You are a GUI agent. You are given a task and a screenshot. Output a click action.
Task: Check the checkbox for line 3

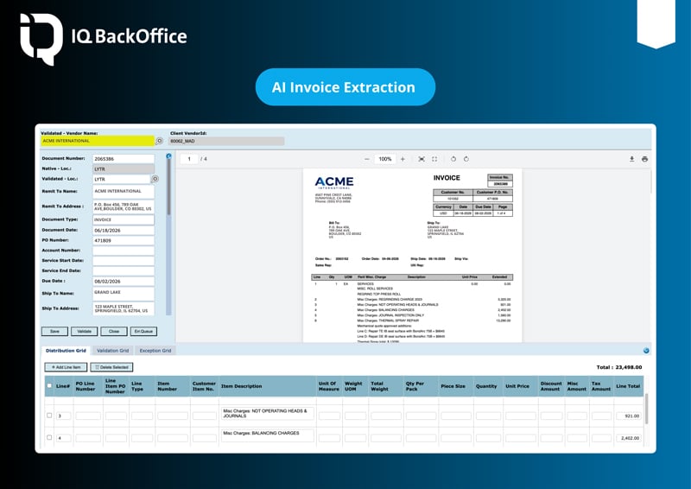[x=49, y=416]
